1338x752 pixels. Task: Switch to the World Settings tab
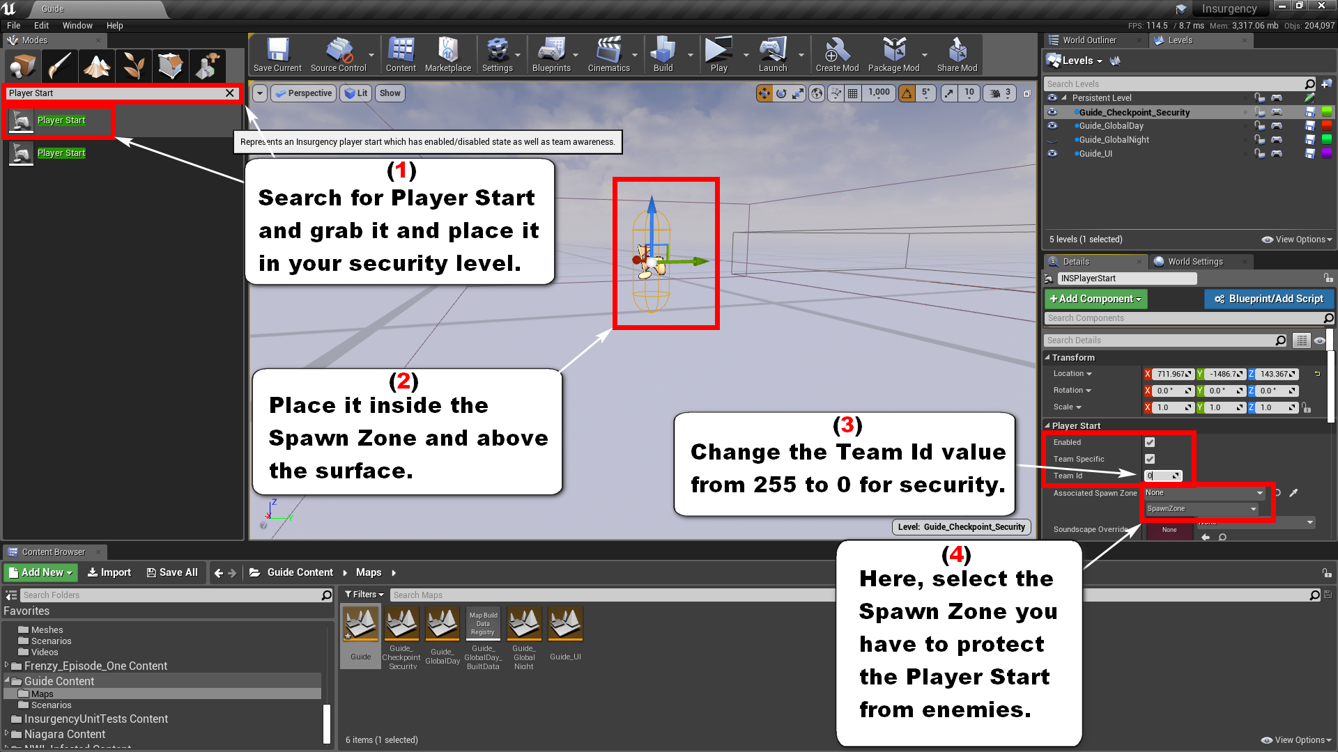[x=1195, y=262]
